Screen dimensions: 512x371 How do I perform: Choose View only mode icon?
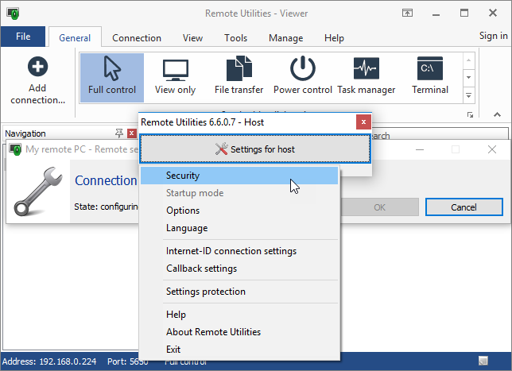tap(175, 77)
